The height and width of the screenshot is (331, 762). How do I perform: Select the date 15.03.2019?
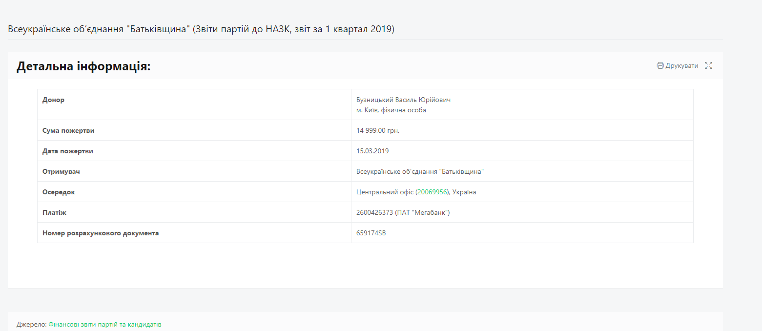373,151
